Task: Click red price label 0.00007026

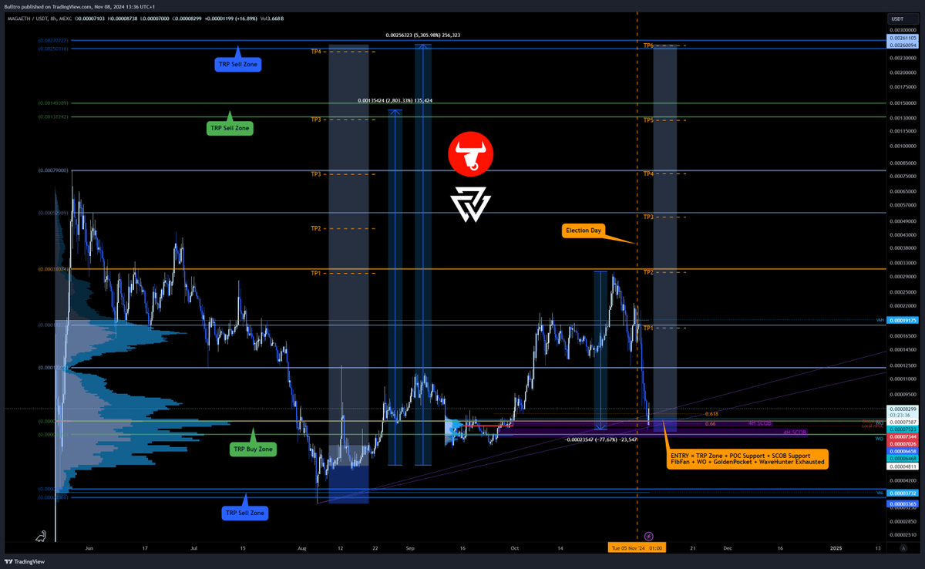Action: point(902,444)
